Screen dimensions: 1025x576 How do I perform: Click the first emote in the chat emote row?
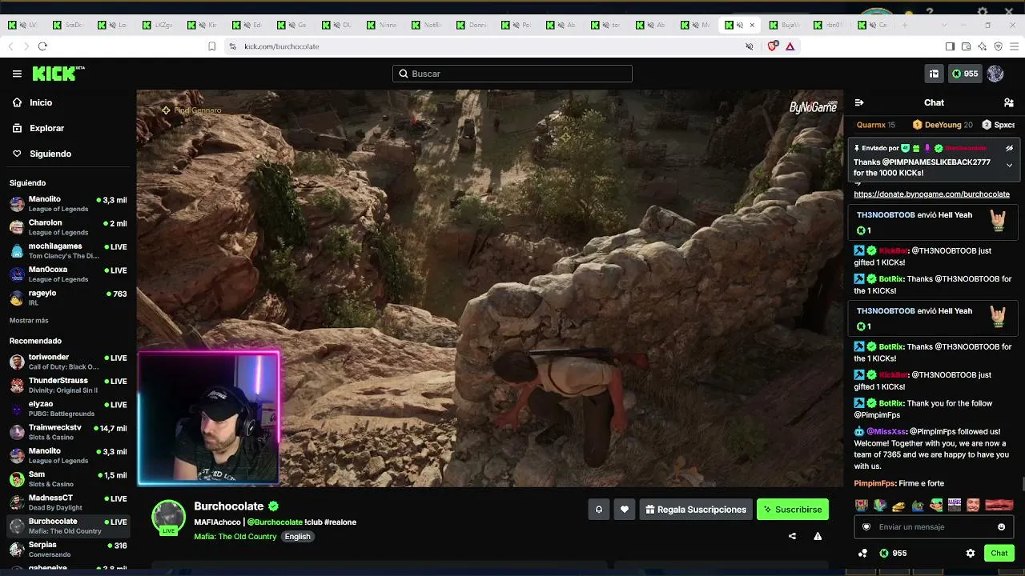click(862, 505)
